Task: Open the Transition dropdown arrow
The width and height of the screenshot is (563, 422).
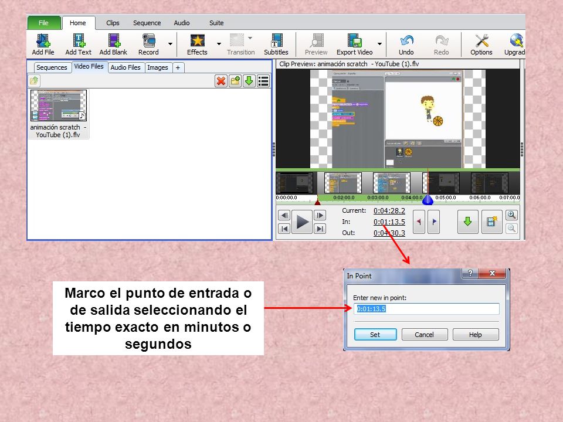Action: point(250,38)
